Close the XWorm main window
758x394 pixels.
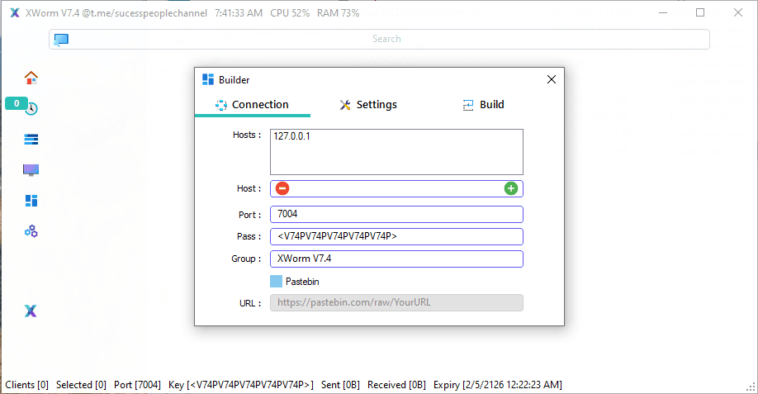click(x=737, y=13)
